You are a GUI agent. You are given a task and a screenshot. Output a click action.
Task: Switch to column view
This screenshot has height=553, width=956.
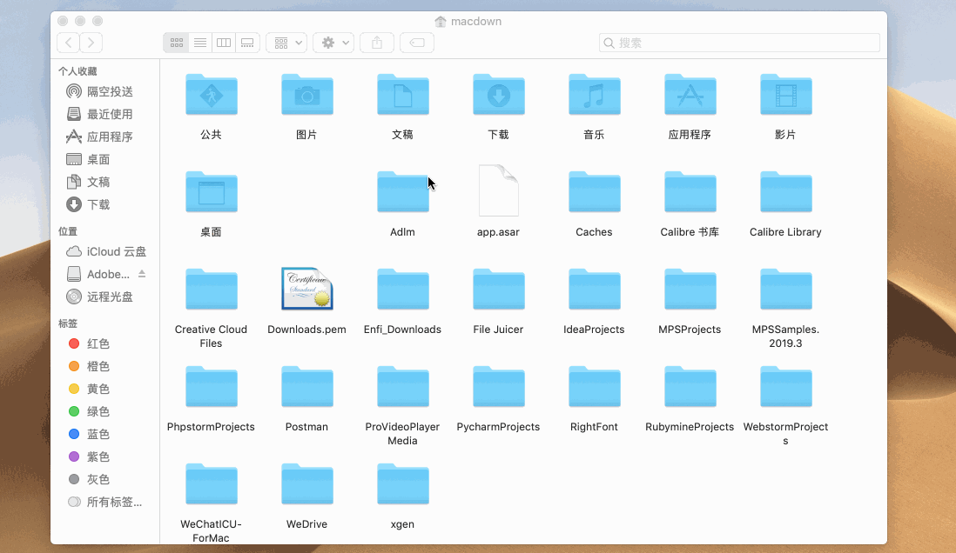(x=223, y=42)
